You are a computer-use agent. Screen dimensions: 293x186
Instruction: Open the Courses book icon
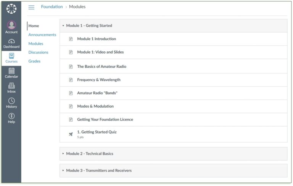tap(11, 56)
